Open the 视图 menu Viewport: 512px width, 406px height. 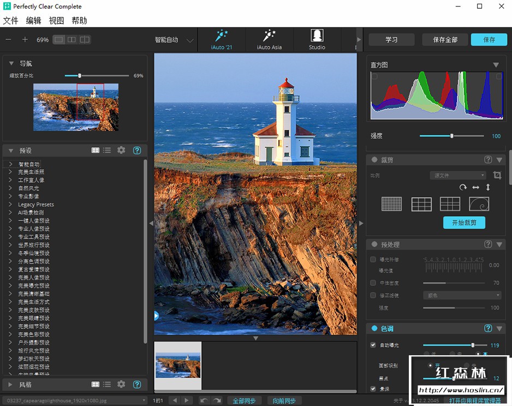click(x=56, y=21)
